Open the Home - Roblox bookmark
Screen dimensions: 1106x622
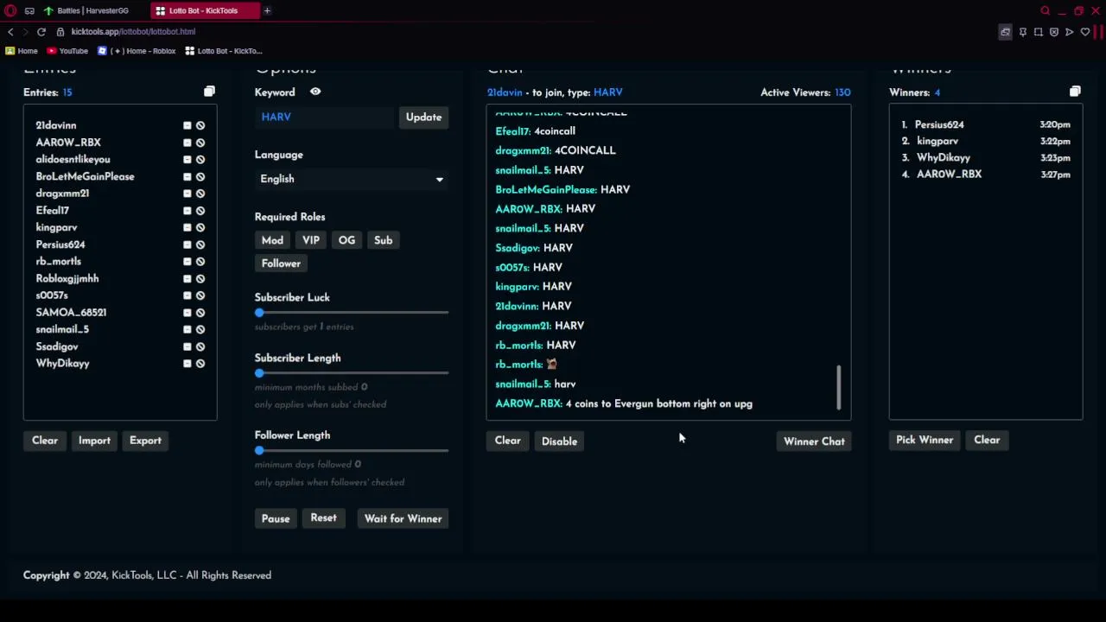pos(137,51)
